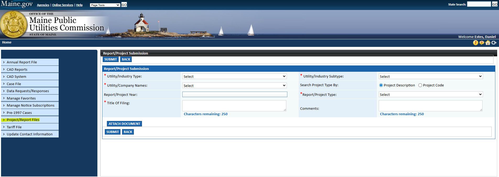
Task: Click the Annual Report File chevron arrow
Action: click(4, 62)
